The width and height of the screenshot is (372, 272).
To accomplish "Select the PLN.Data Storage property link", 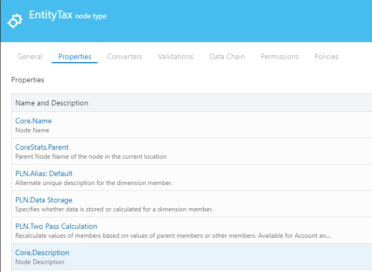I will click(x=44, y=200).
